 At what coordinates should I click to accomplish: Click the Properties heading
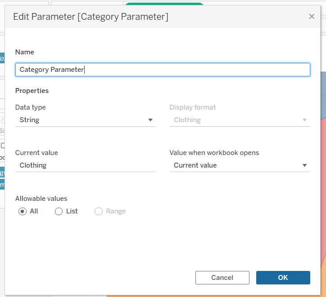tap(32, 91)
